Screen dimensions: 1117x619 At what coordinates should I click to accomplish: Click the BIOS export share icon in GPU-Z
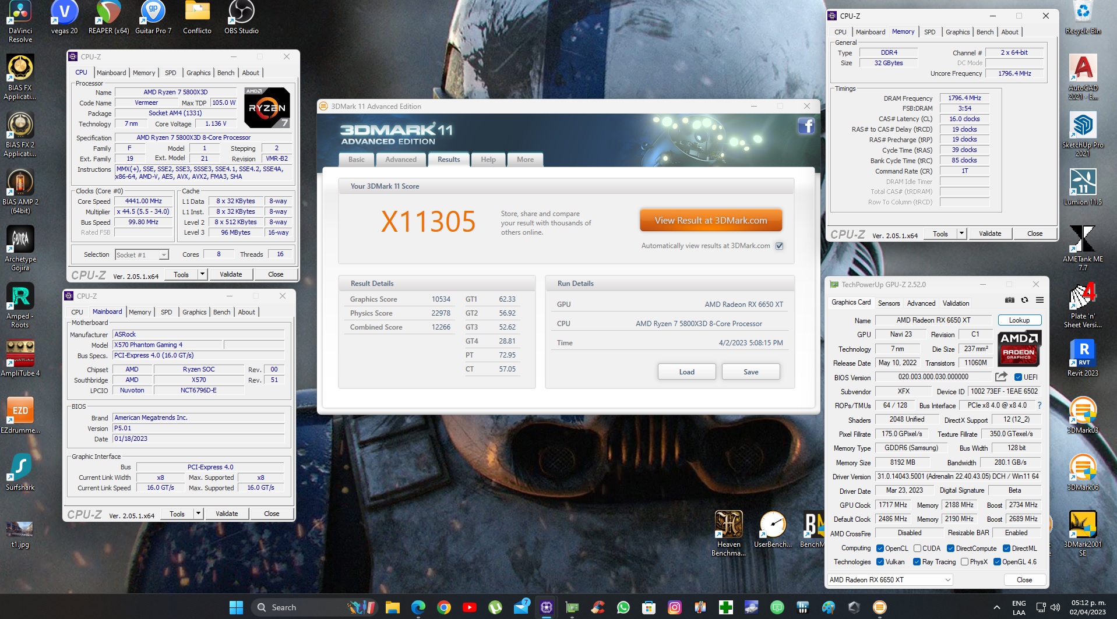click(1001, 377)
